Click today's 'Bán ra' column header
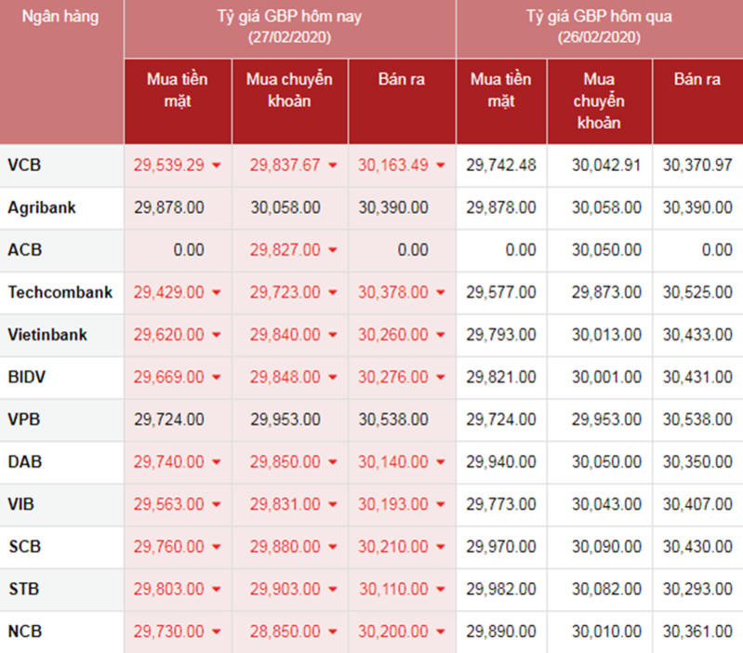 (402, 80)
